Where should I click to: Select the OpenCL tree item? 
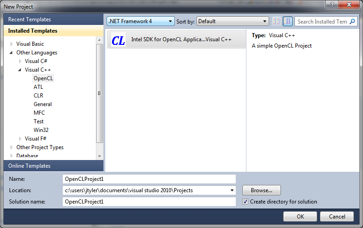click(x=43, y=78)
